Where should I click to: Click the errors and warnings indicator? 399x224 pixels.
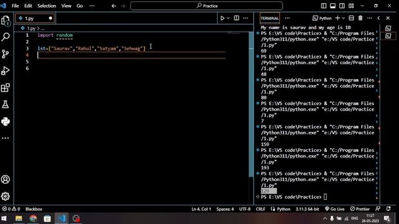pos(11,209)
